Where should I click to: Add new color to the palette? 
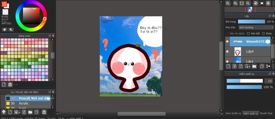tap(4, 84)
